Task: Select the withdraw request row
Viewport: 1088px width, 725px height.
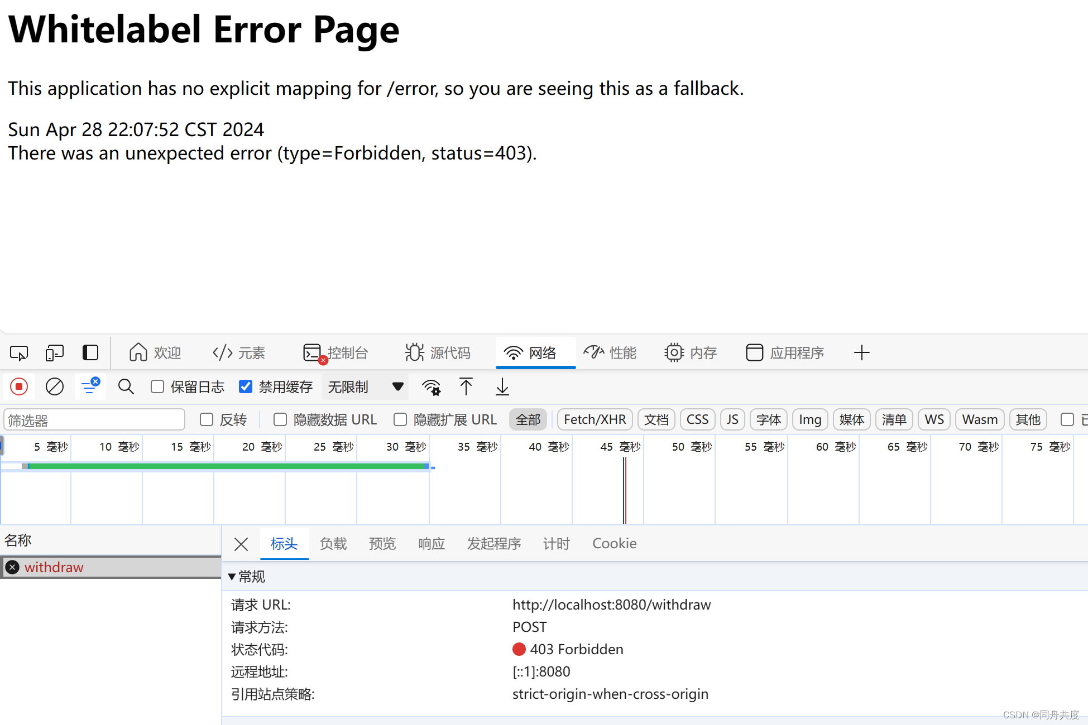Action: click(x=111, y=567)
